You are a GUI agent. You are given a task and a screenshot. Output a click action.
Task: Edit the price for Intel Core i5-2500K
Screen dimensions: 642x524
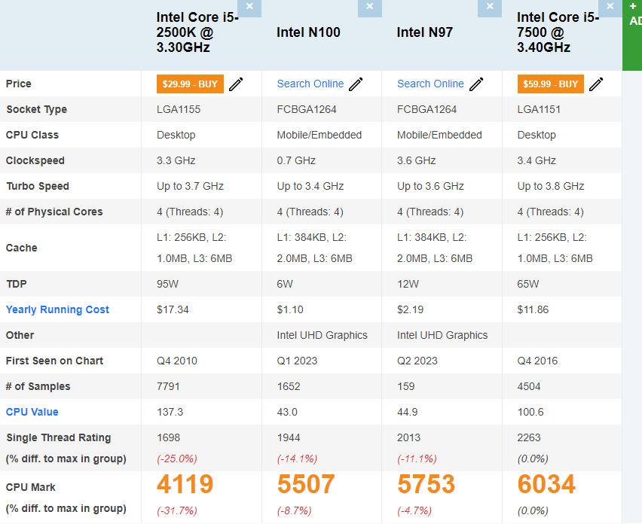(236, 84)
